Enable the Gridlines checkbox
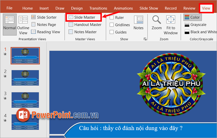 [x=112, y=25]
